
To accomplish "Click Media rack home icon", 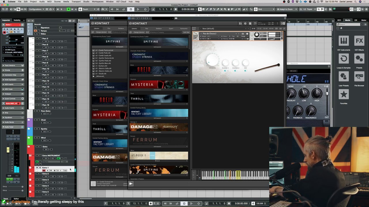I will point(341,28).
